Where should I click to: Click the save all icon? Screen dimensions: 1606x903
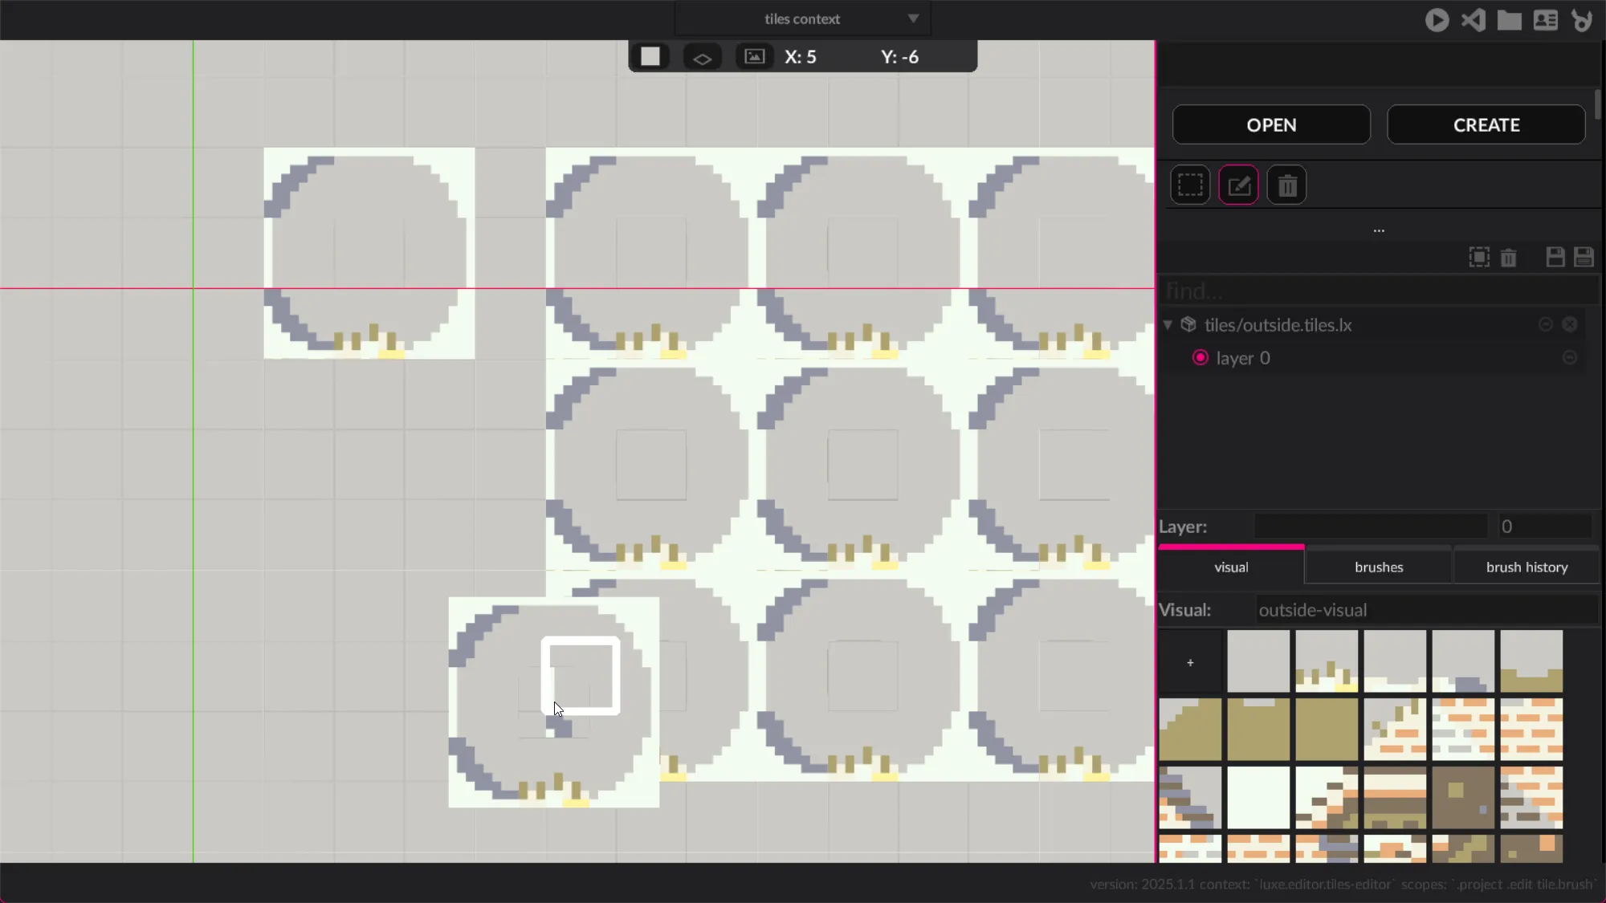1584,257
